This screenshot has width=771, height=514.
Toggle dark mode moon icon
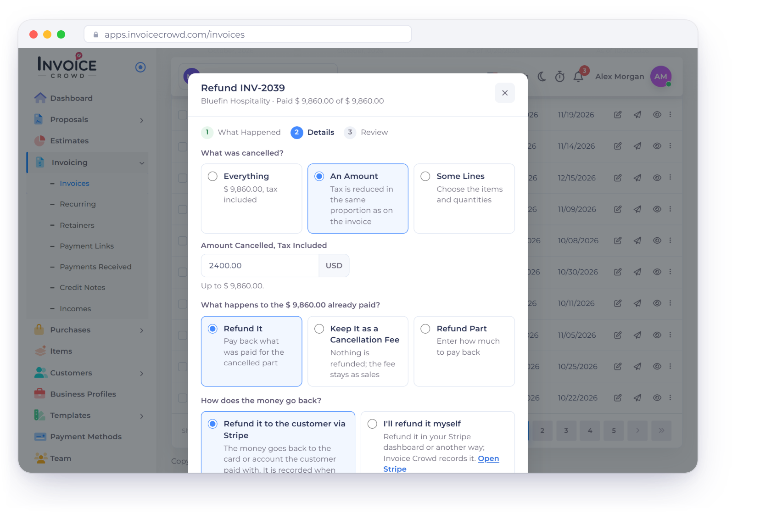coord(542,77)
